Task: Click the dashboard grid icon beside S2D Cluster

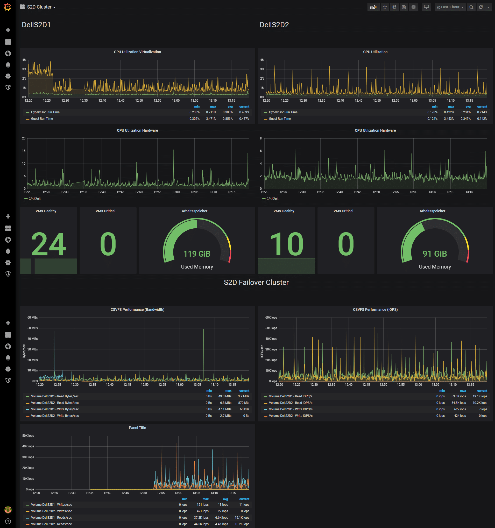Action: 22,7
